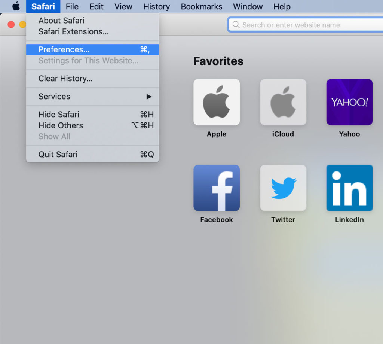Open the Help menu
Screen dimensions: 383x344
282,6
